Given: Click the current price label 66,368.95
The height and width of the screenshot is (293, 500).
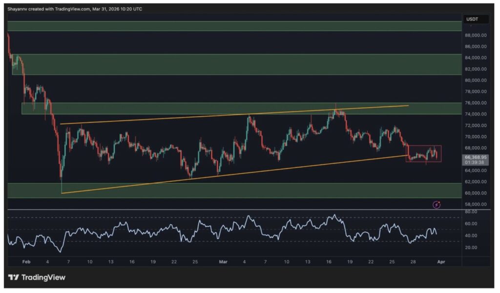Looking at the screenshot, I should (475, 158).
